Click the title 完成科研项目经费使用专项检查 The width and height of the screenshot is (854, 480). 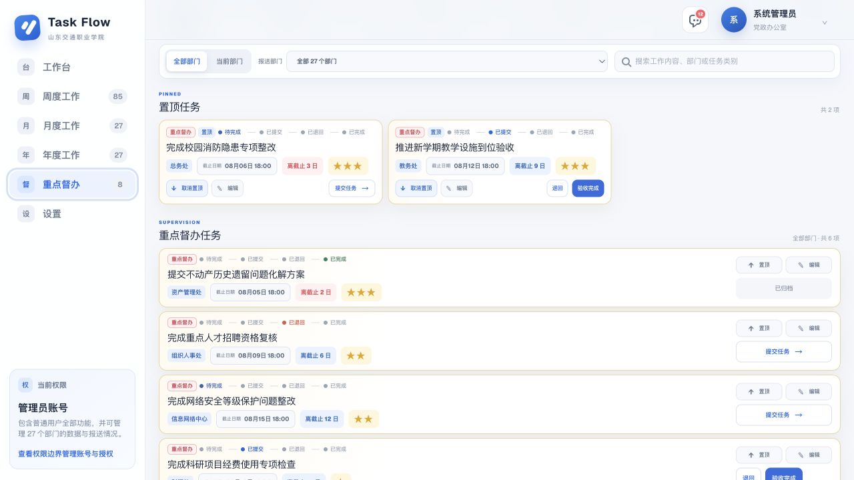pyautogui.click(x=232, y=464)
